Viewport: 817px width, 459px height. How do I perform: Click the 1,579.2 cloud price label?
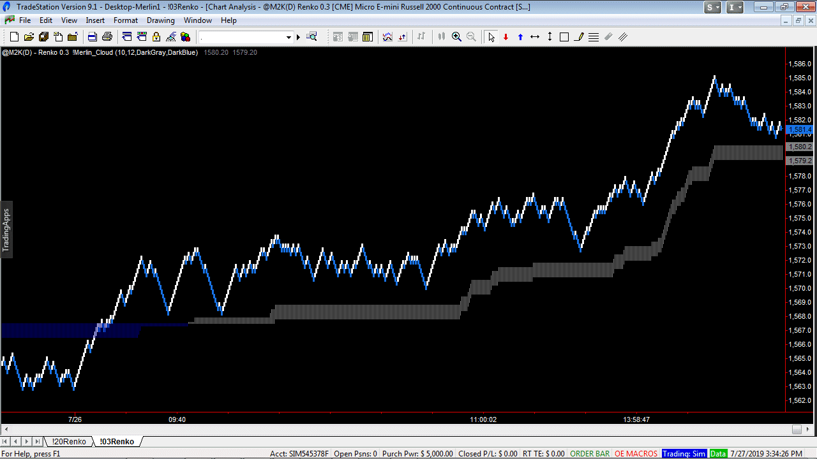pos(800,161)
